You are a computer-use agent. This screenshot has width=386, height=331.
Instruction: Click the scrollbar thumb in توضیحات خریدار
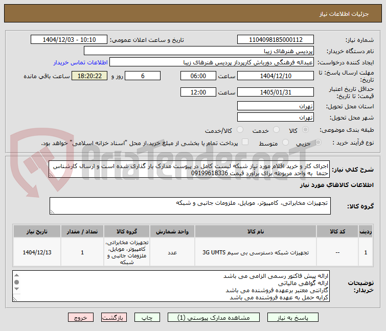coord(16,282)
